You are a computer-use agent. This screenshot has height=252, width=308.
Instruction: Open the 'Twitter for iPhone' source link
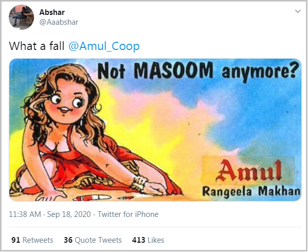pos(128,214)
